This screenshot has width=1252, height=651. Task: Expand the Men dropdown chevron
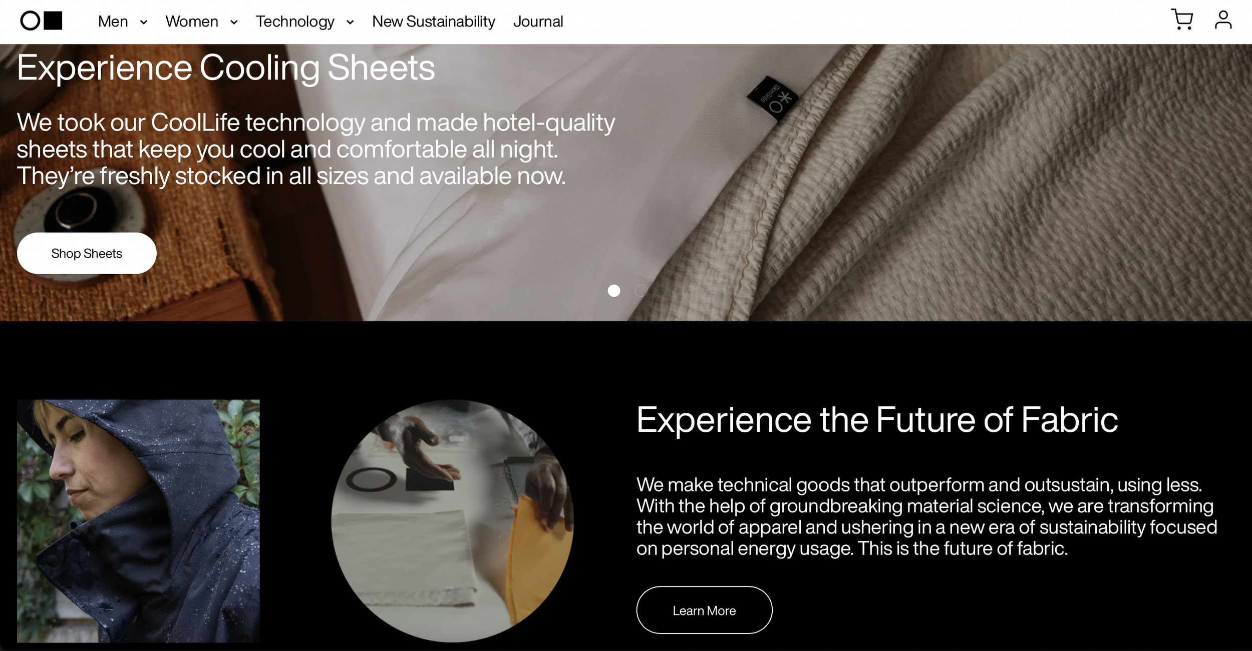pyautogui.click(x=144, y=22)
